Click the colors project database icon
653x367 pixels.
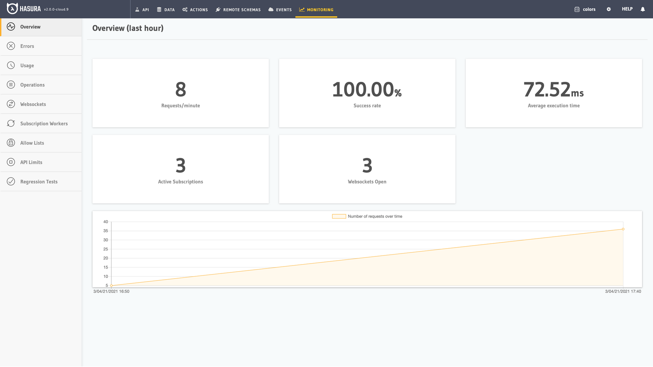click(577, 9)
